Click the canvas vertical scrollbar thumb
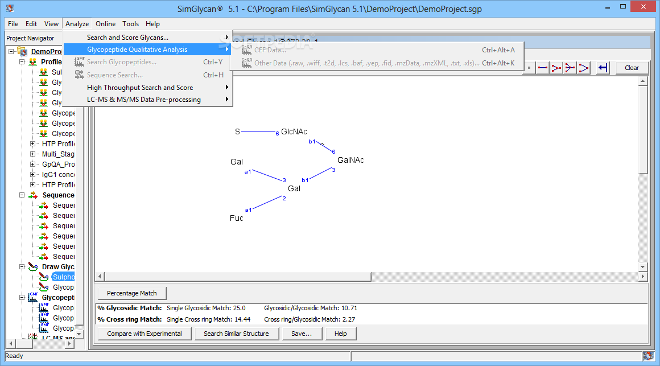Image resolution: width=660 pixels, height=366 pixels. (x=642, y=129)
